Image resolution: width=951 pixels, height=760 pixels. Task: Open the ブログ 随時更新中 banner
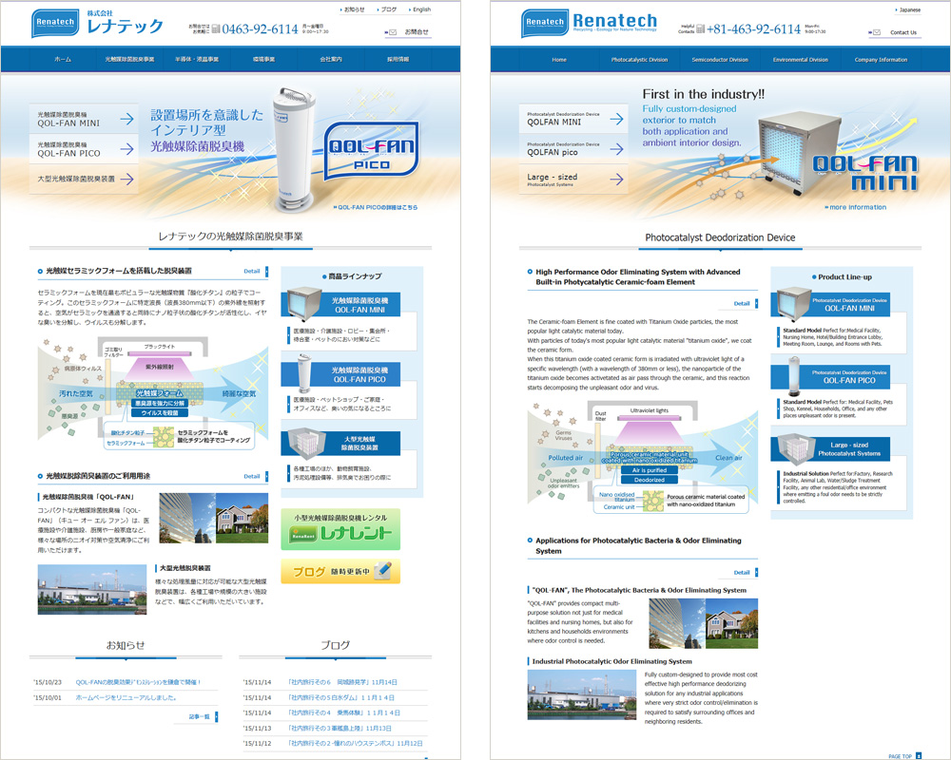(x=340, y=571)
